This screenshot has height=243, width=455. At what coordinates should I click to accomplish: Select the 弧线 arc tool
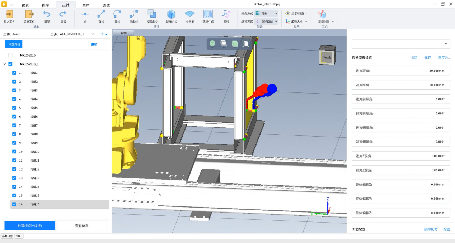click(117, 14)
